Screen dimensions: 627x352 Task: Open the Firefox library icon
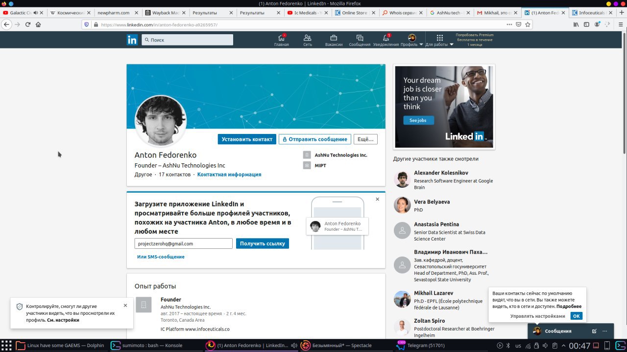click(x=576, y=24)
